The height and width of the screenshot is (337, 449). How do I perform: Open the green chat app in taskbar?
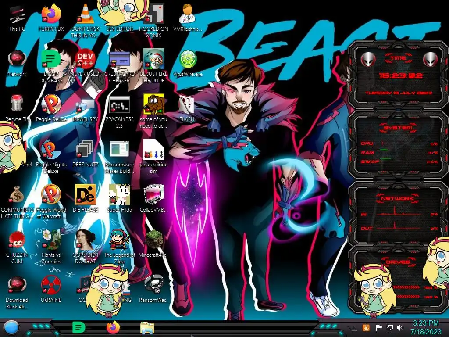pos(79,327)
